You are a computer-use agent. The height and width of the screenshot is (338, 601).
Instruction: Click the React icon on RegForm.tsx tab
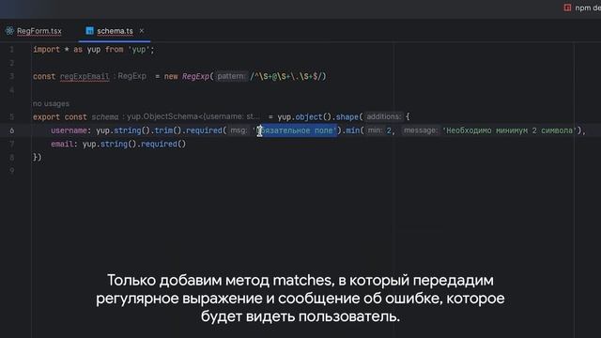point(9,31)
